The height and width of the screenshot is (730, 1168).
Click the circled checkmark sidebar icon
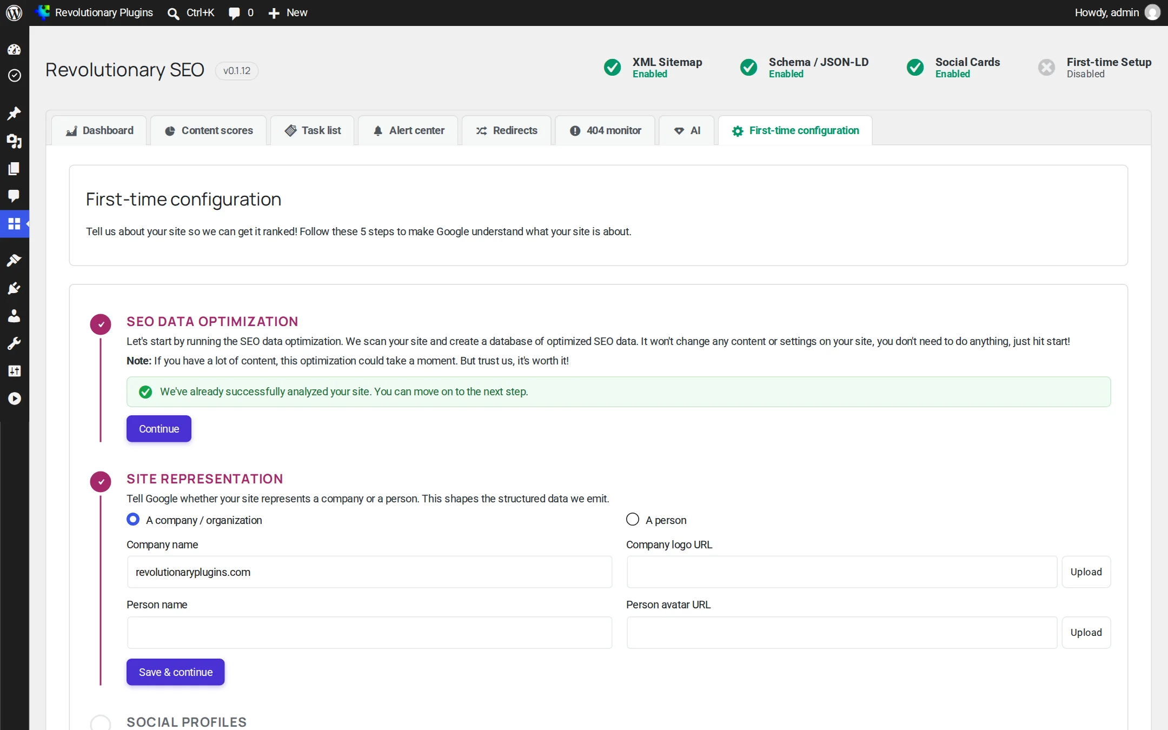[14, 75]
